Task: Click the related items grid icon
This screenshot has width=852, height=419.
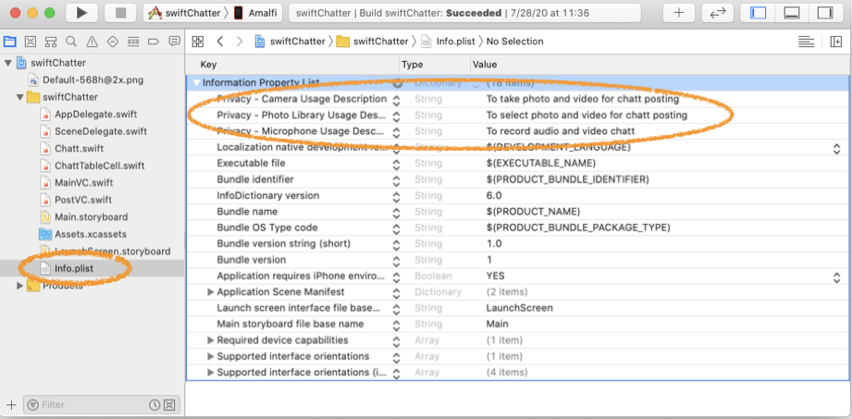Action: (197, 42)
